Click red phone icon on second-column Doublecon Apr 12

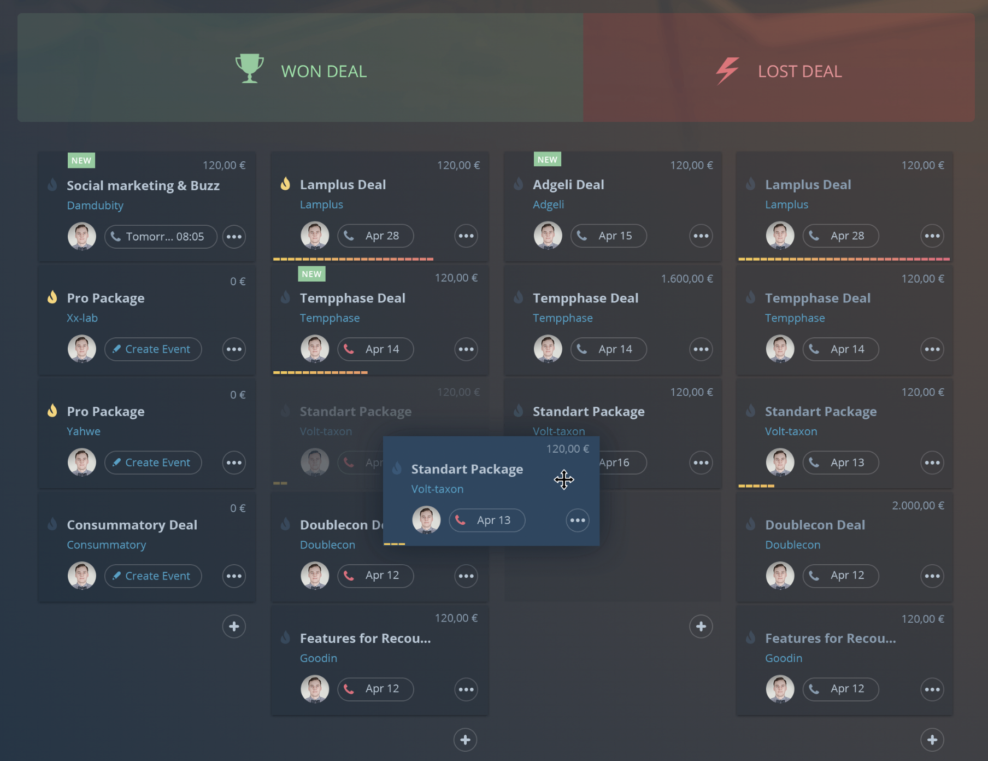(x=349, y=575)
